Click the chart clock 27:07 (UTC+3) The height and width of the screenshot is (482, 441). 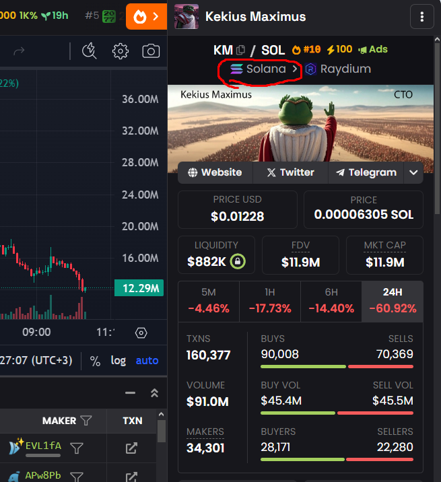[36, 360]
